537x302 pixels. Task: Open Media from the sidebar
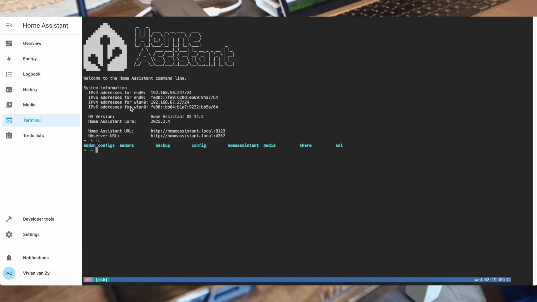pyautogui.click(x=41, y=105)
